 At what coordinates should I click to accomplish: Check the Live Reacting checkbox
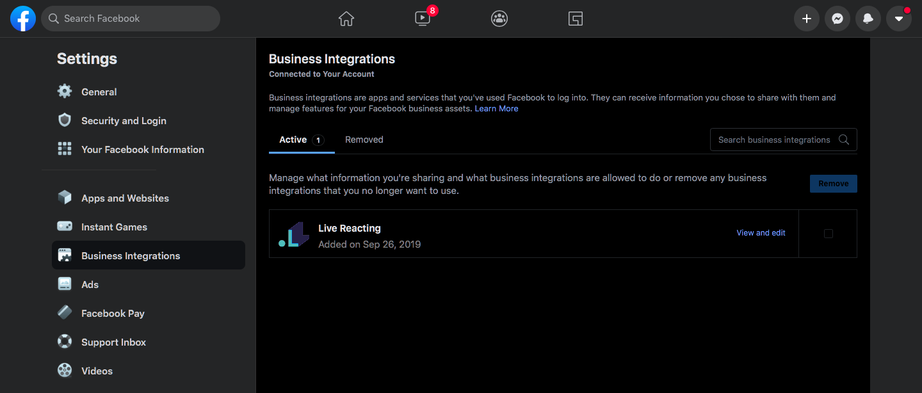(828, 234)
